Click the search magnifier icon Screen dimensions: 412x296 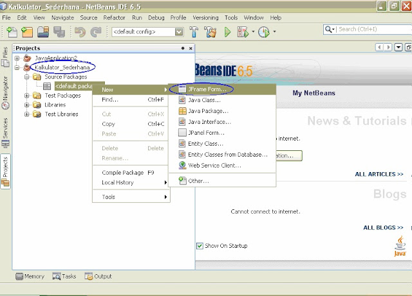coord(328,29)
